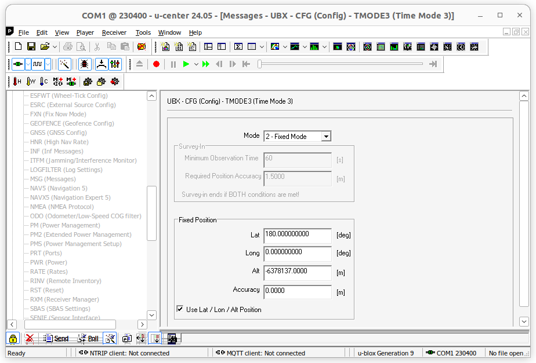Click the message tree vertical scrollbar thumb

point(152,213)
